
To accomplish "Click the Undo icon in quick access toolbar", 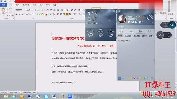I will click(x=7, y=1).
